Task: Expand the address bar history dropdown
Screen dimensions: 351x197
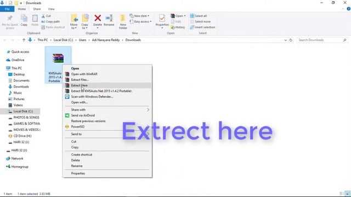Action: click(x=285, y=40)
